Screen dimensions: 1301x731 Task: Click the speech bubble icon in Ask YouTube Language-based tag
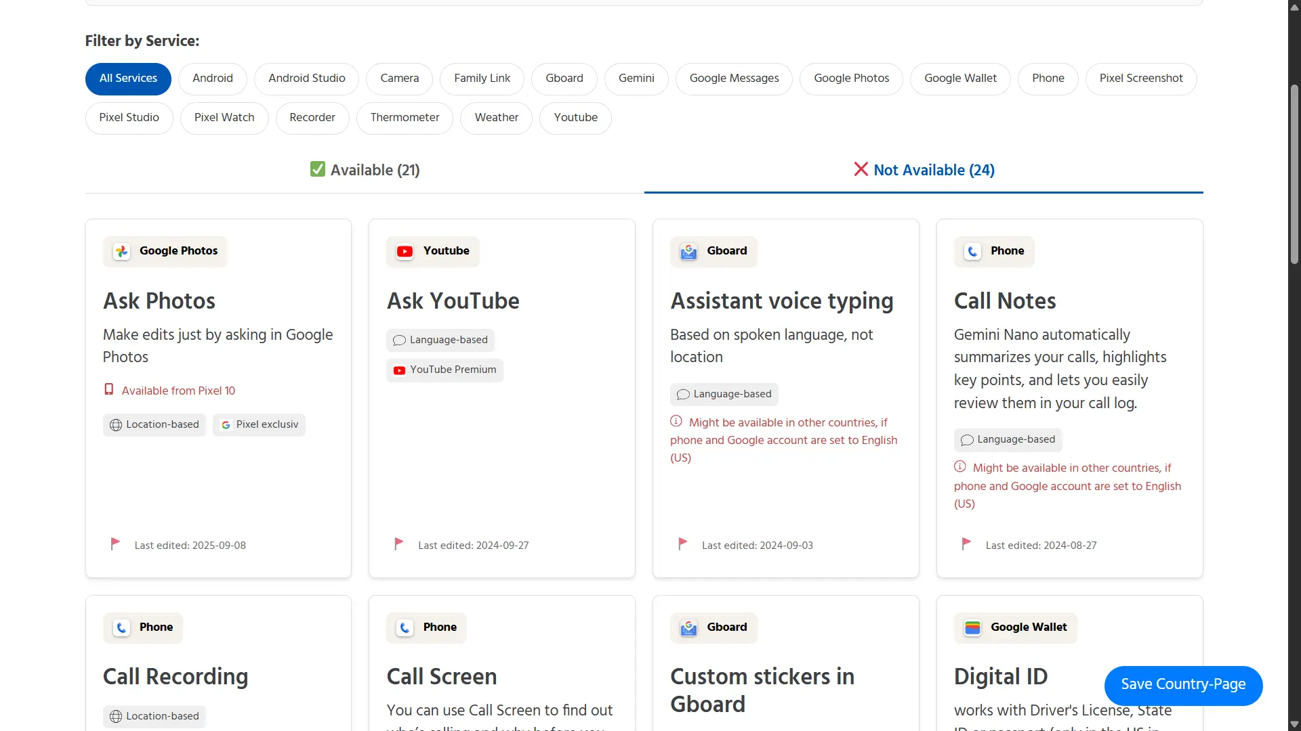tap(400, 340)
